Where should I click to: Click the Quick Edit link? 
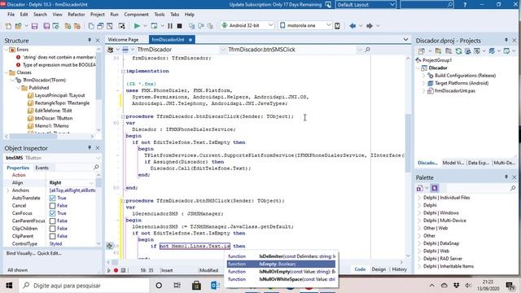pyautogui.click(x=49, y=253)
